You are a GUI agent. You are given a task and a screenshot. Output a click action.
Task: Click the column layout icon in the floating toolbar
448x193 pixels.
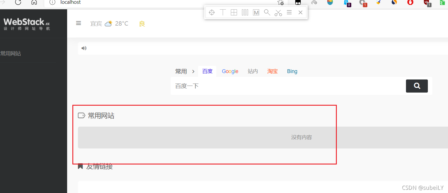245,12
